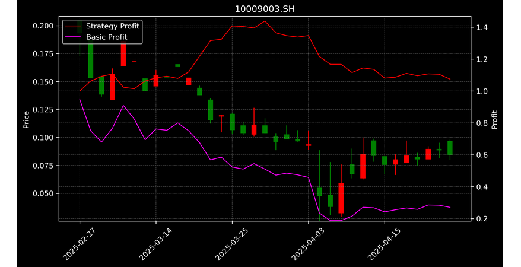Click the chart title 10009003.SH
This screenshot has width=521, height=267.
pos(265,9)
